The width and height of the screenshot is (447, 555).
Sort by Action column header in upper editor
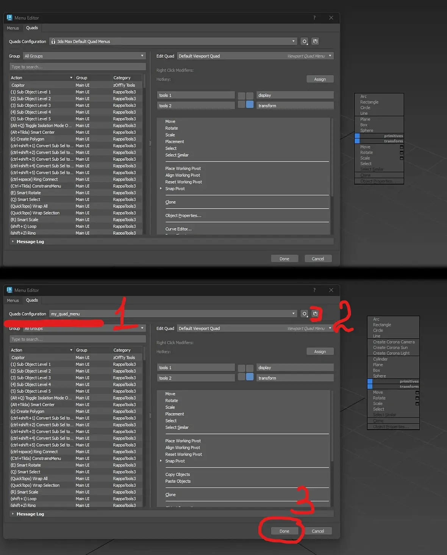click(x=42, y=78)
